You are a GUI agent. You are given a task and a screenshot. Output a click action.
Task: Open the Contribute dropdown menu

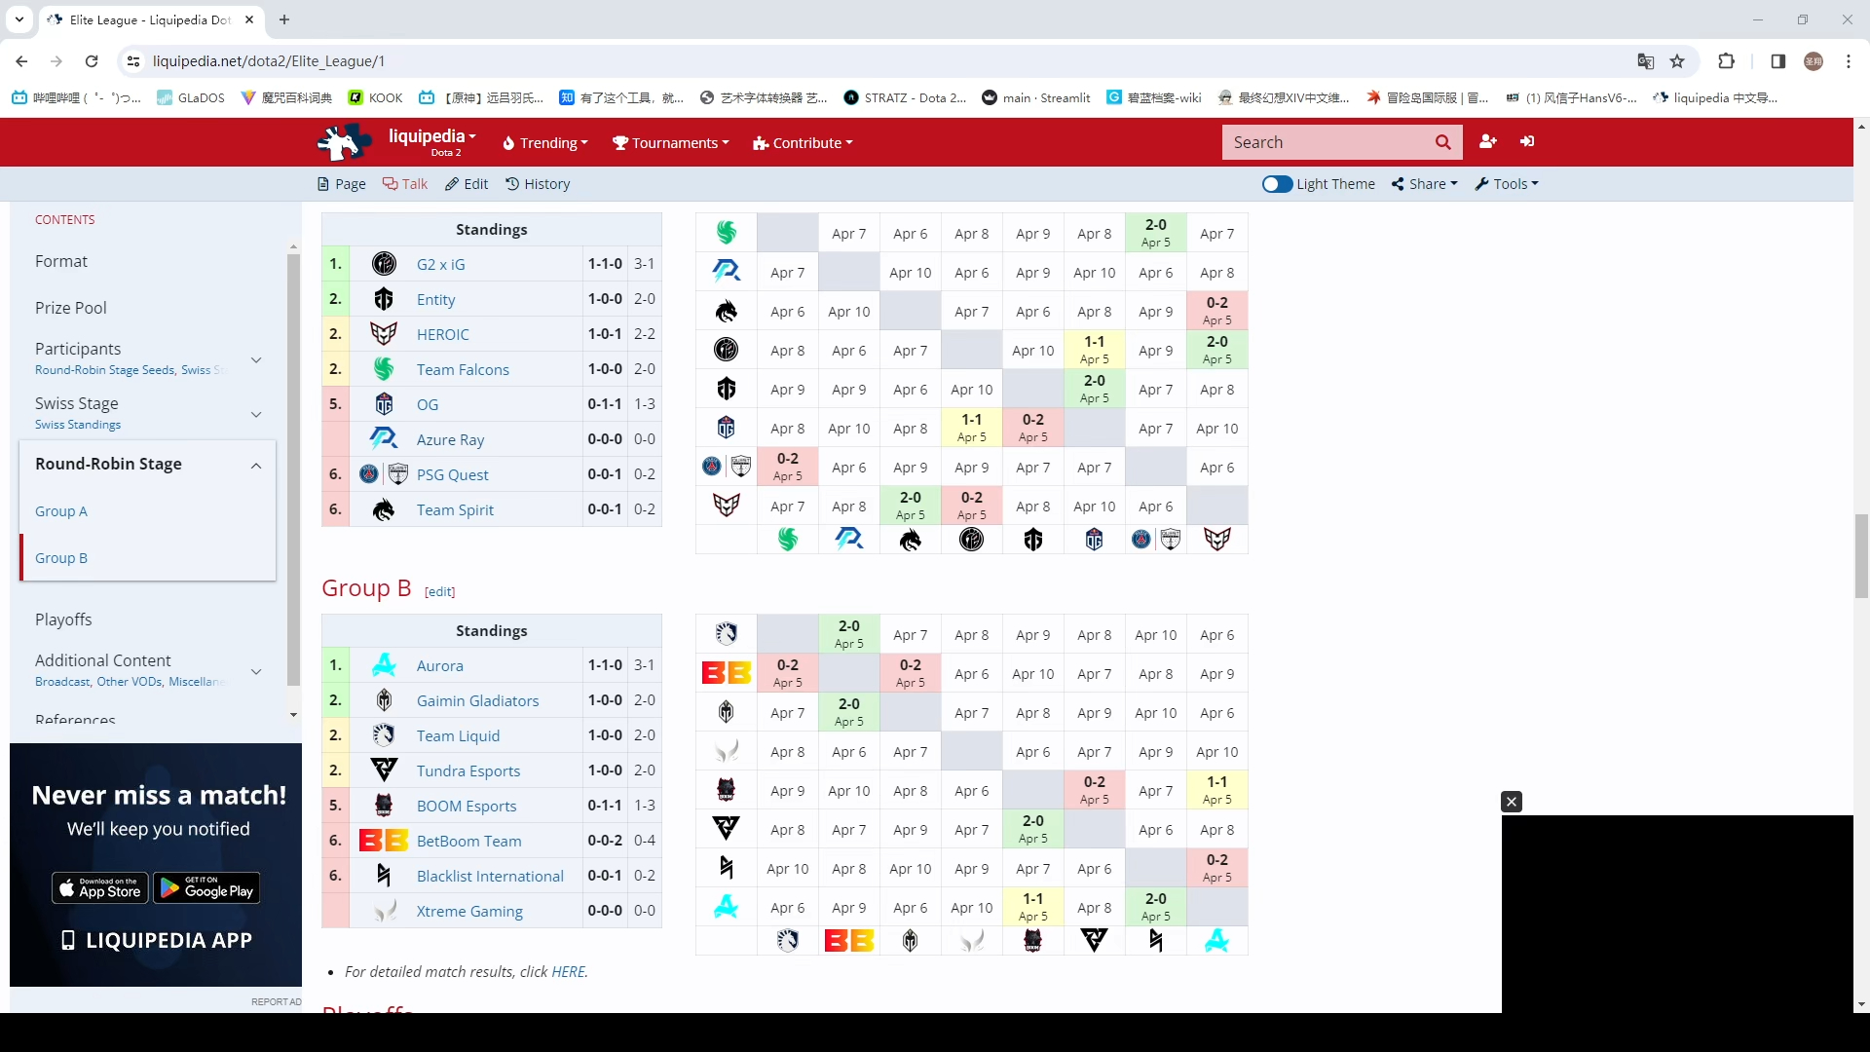coord(803,143)
